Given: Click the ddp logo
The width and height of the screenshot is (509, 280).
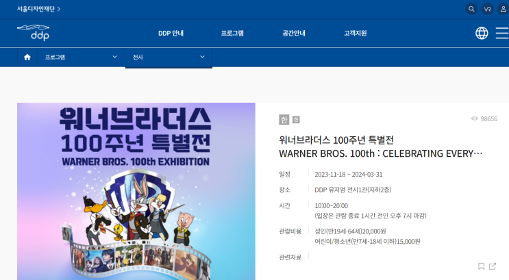Looking at the screenshot, I should (33, 32).
